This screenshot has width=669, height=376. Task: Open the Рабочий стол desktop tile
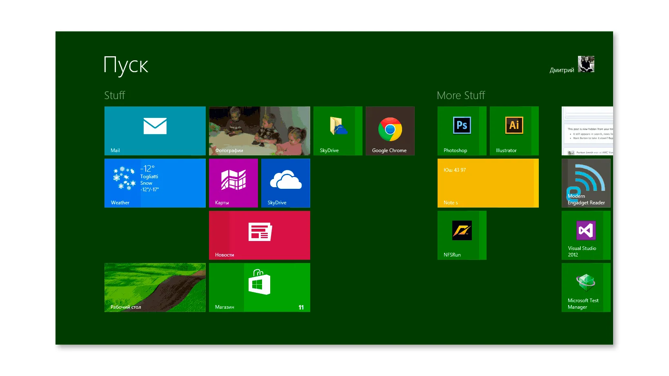[x=155, y=287]
